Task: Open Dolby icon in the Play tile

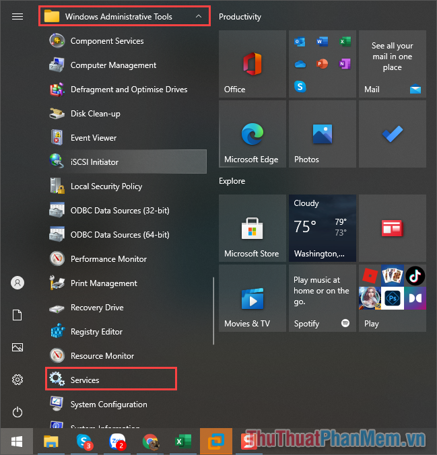Action: pos(415,298)
